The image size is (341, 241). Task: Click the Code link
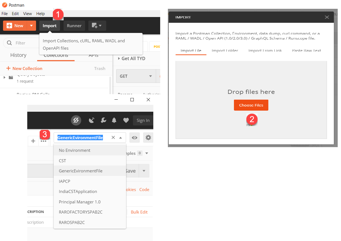coord(144,189)
